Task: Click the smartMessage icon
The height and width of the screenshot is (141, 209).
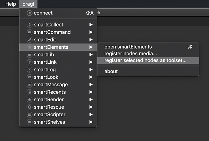Action: 29,85
